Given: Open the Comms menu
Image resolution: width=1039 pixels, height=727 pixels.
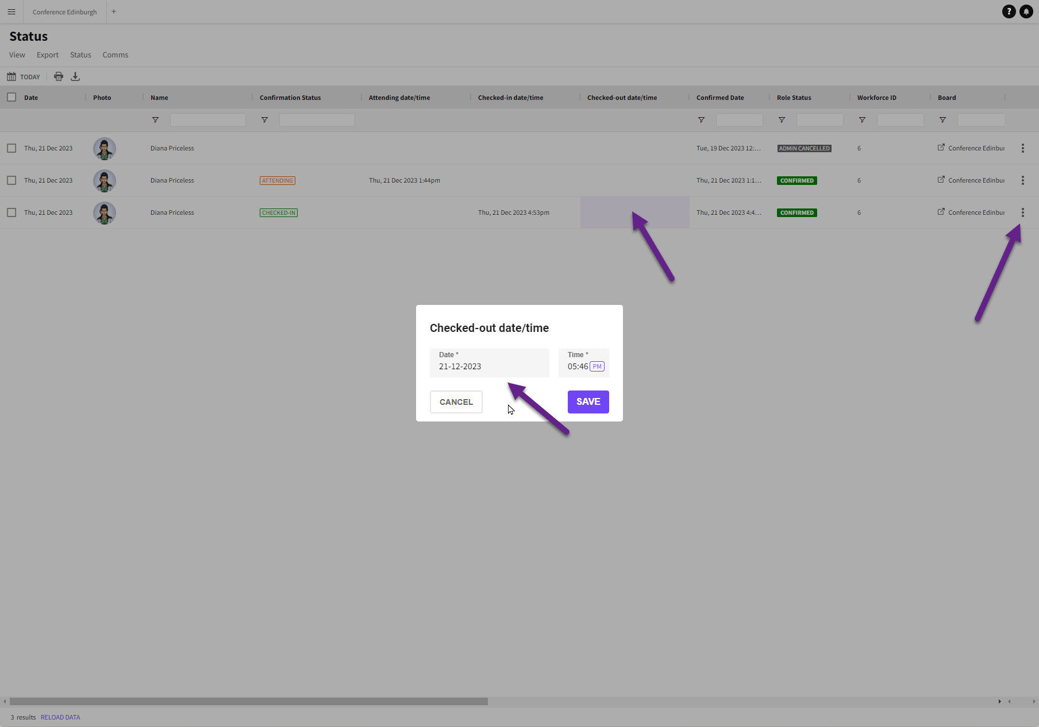Looking at the screenshot, I should point(116,55).
